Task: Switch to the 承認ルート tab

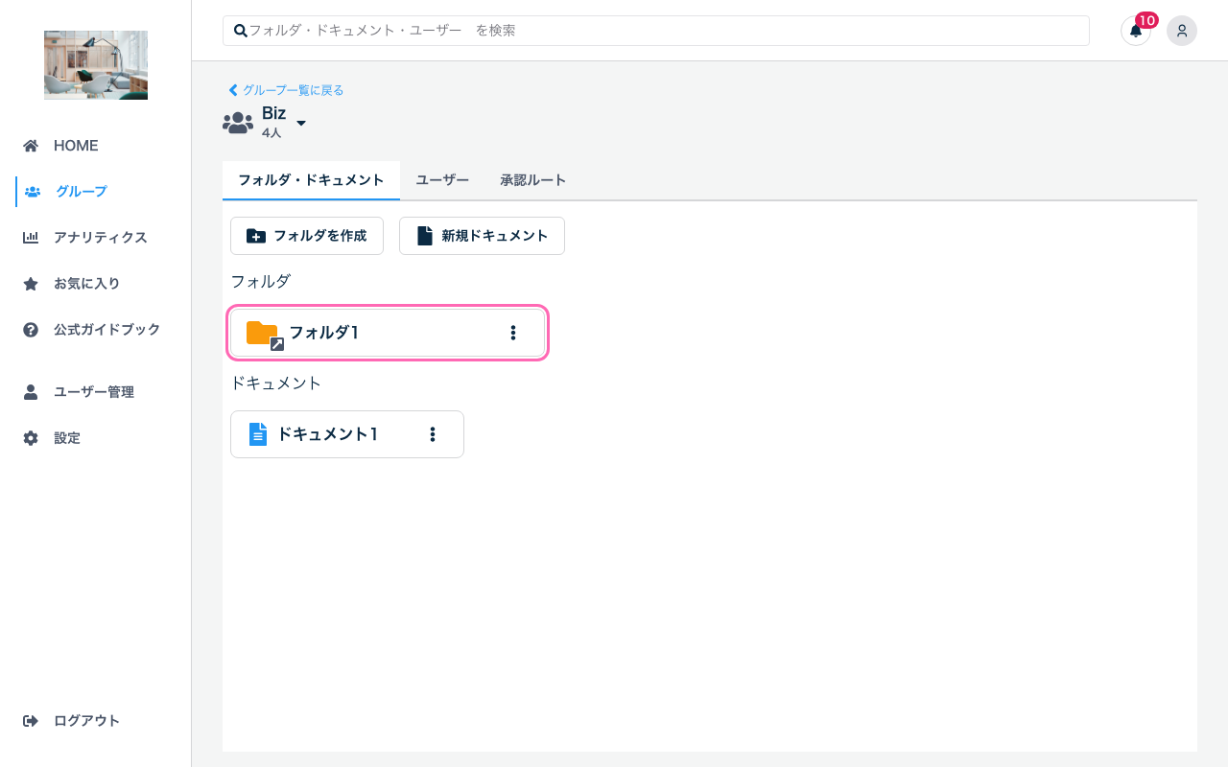Action: point(533,180)
